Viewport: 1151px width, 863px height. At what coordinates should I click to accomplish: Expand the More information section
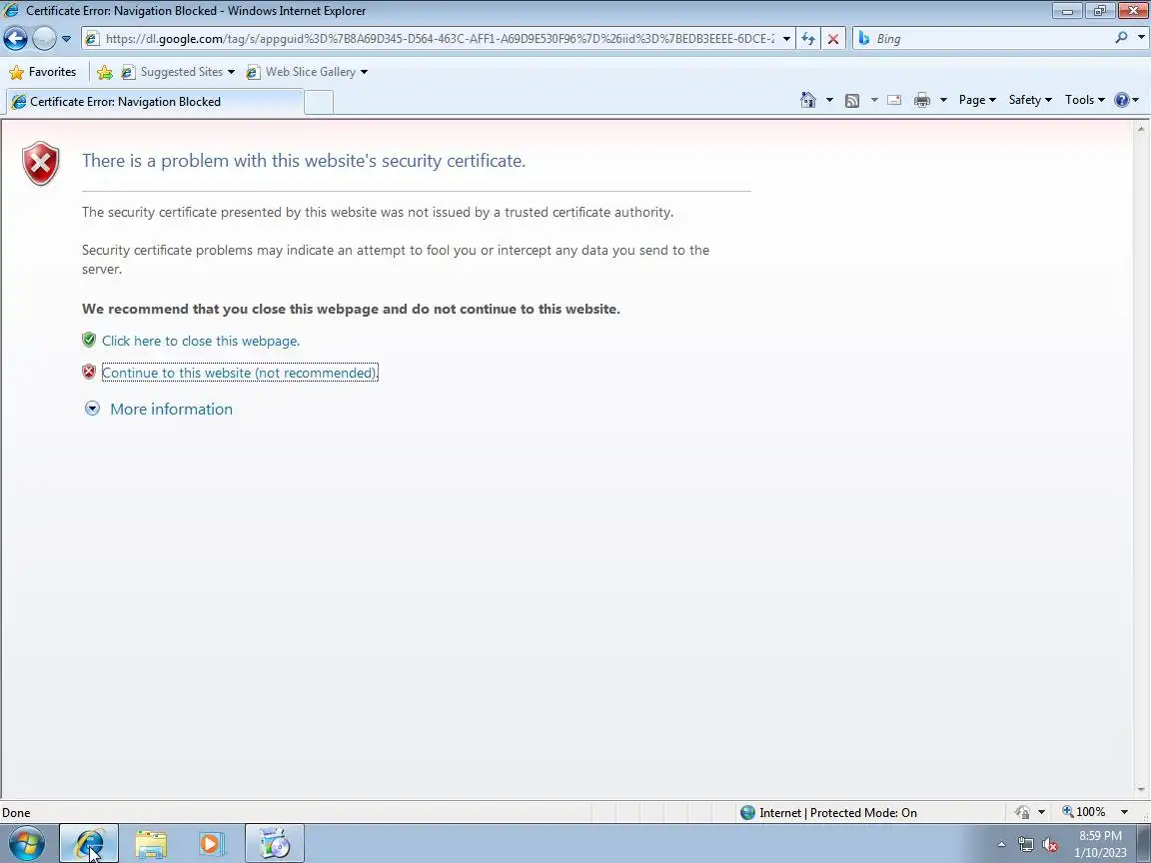click(x=159, y=409)
